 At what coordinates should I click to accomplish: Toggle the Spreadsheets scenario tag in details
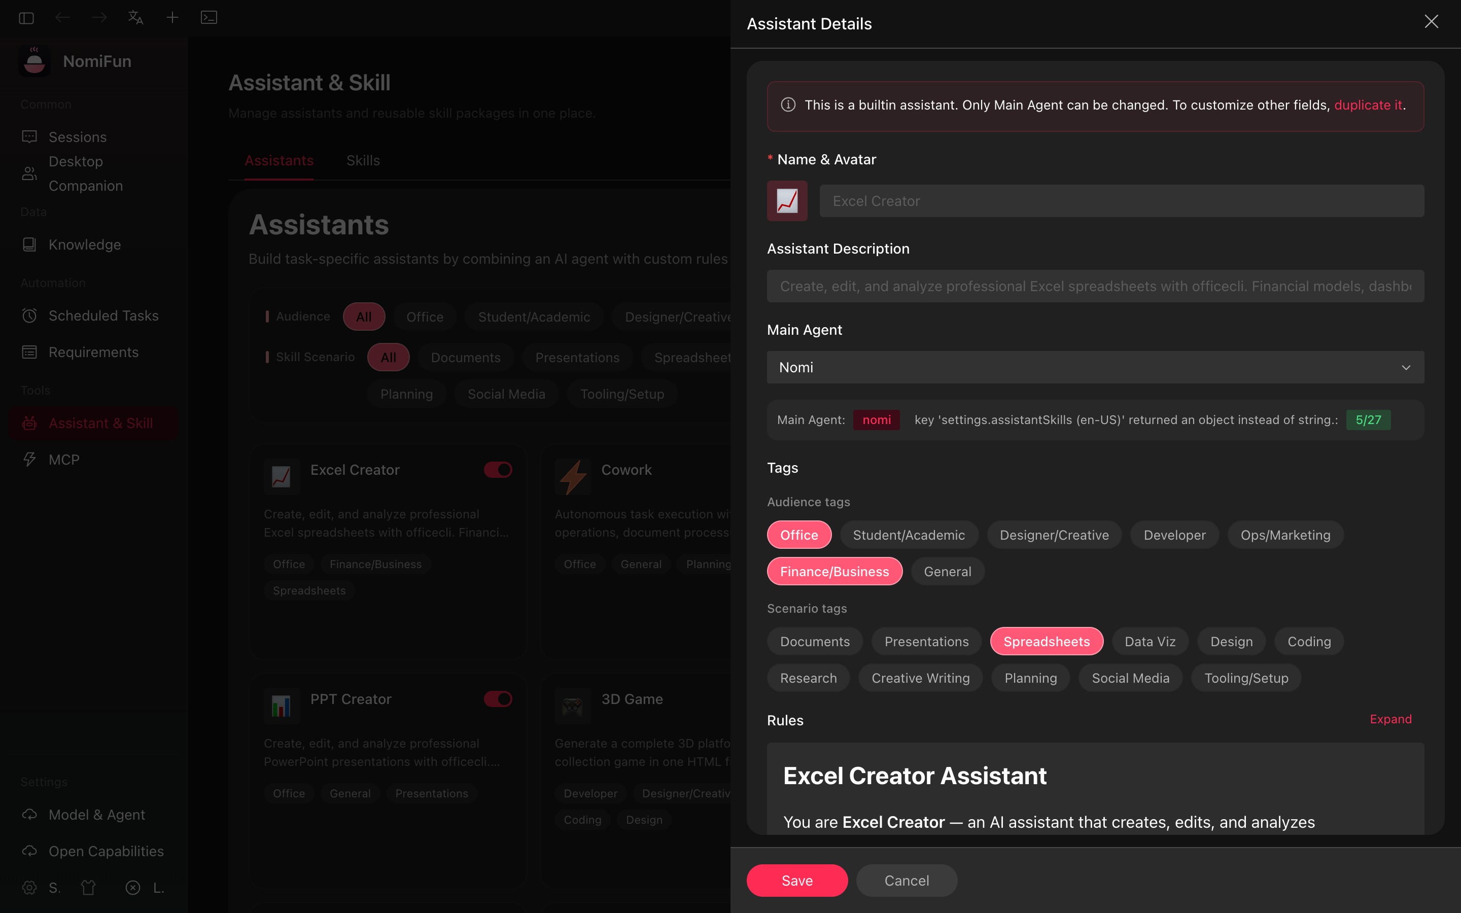(1047, 641)
